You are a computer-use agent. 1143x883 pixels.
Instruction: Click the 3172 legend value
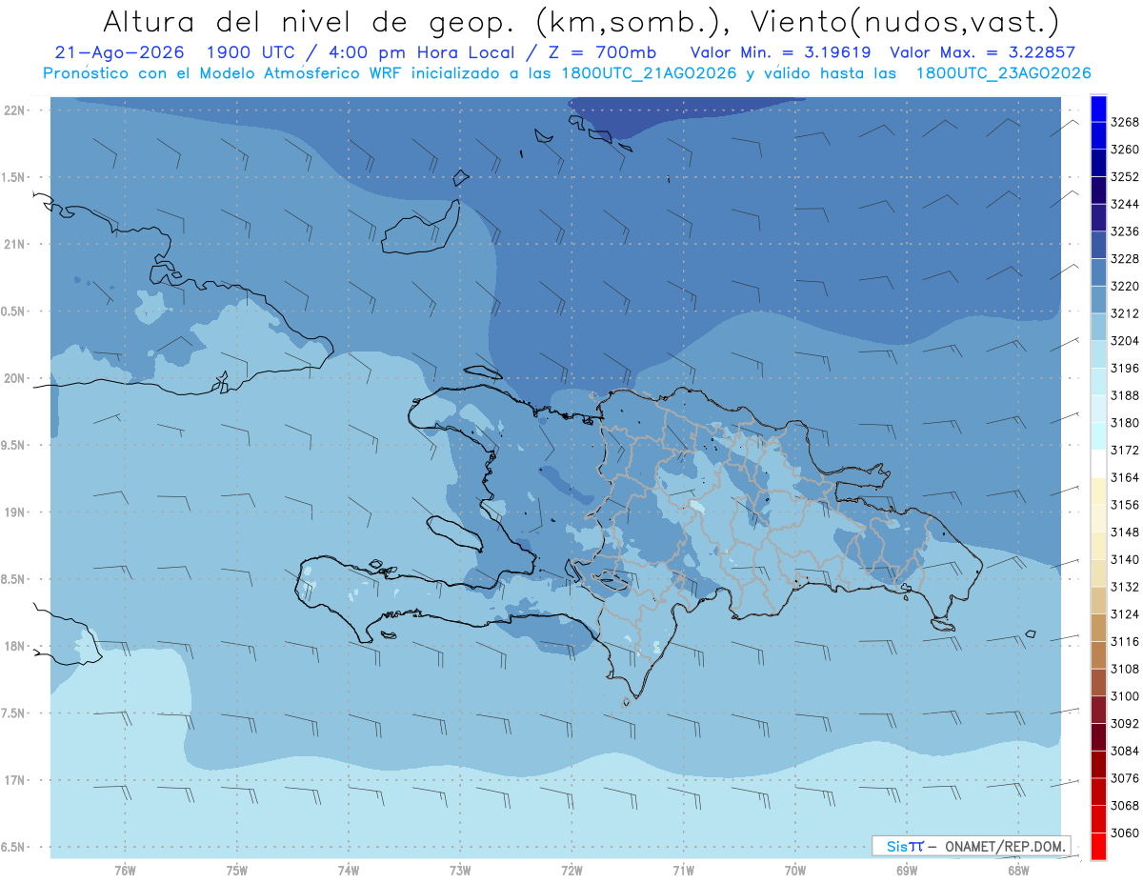1124,450
